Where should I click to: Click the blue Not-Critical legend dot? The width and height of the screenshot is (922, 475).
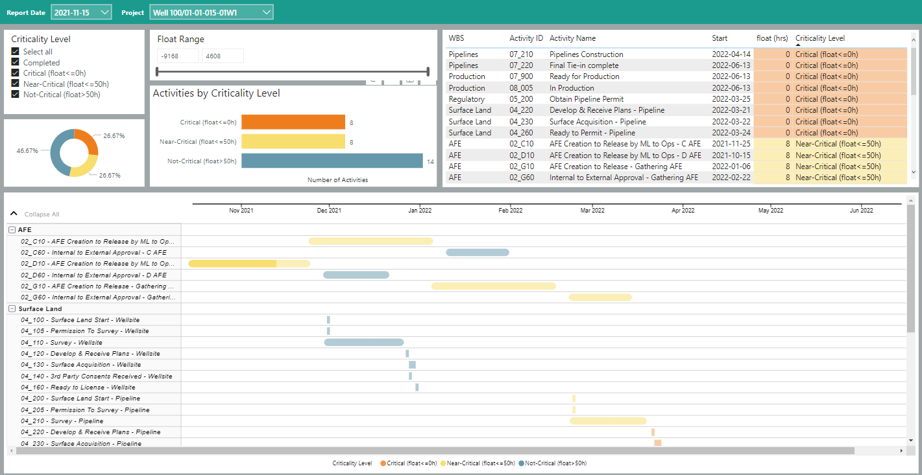(522, 463)
